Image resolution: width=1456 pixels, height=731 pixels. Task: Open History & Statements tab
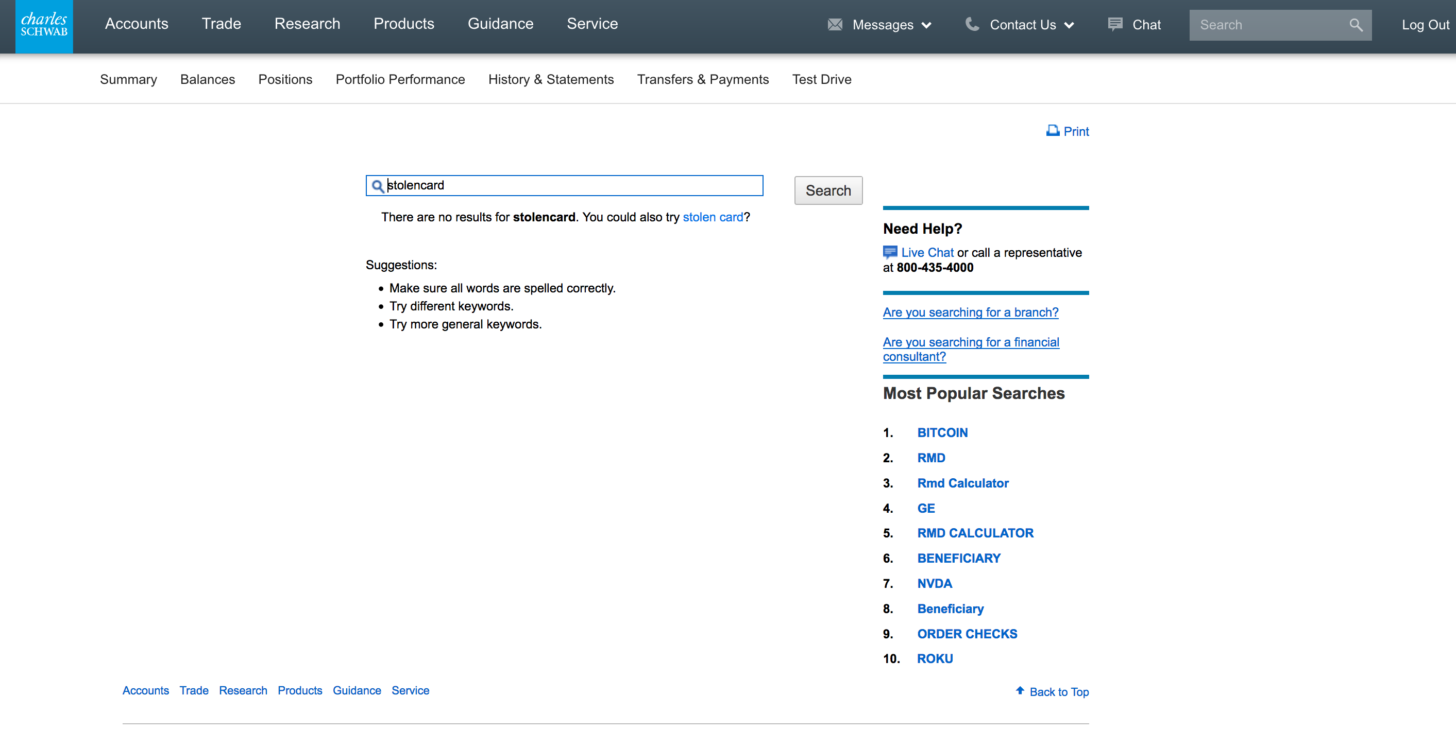[551, 79]
